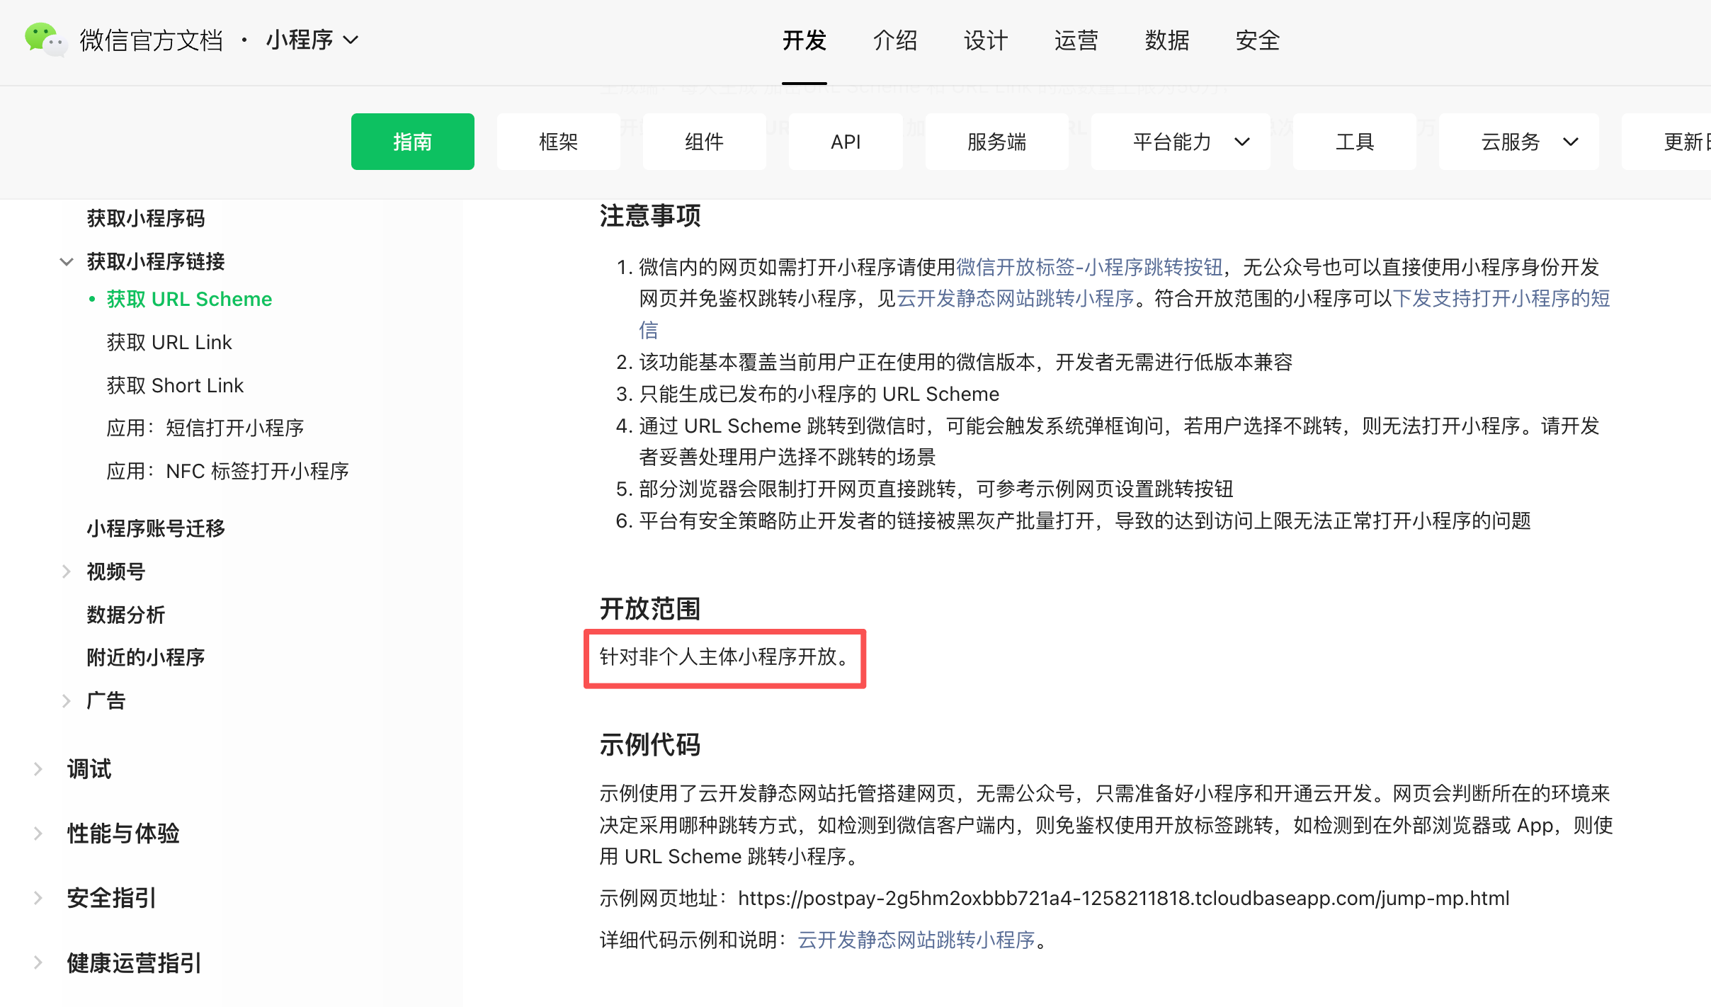The width and height of the screenshot is (1711, 1007).
Task: Select 获取 Short Link sidebar item
Action: tap(175, 385)
